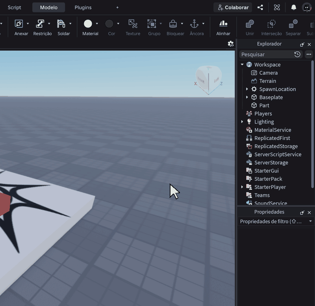This screenshot has height=306, width=315.
Task: Collapse the Workspace tree node
Action: 242,64
